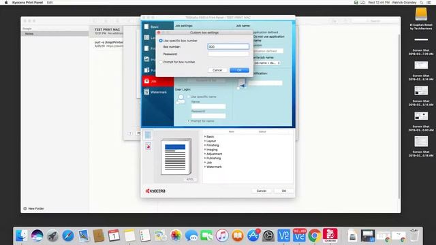Open Notes app from the Dock

(129, 235)
